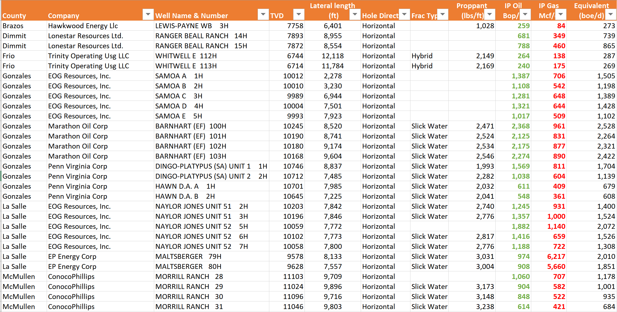Select the MALTSBERGER 79H cell
The image size is (617, 312).
(x=212, y=256)
